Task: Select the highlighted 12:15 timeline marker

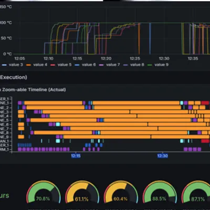Action: click(76, 156)
